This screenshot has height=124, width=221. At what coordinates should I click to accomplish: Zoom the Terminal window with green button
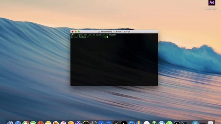point(79,32)
